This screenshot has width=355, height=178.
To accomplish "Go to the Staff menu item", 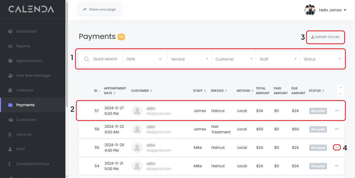I will tap(20, 149).
